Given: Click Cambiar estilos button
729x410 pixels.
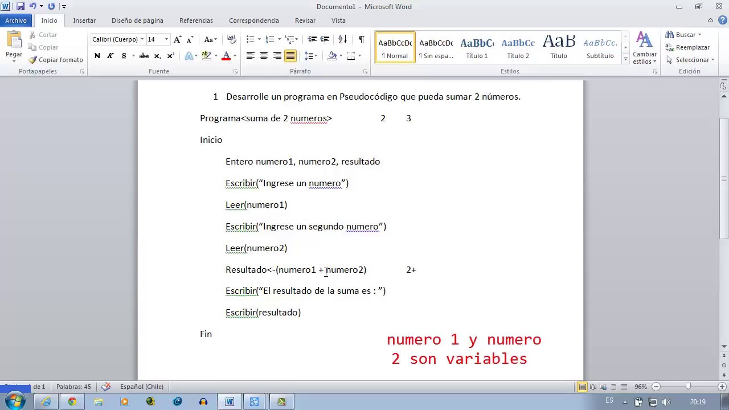Looking at the screenshot, I should [x=645, y=48].
